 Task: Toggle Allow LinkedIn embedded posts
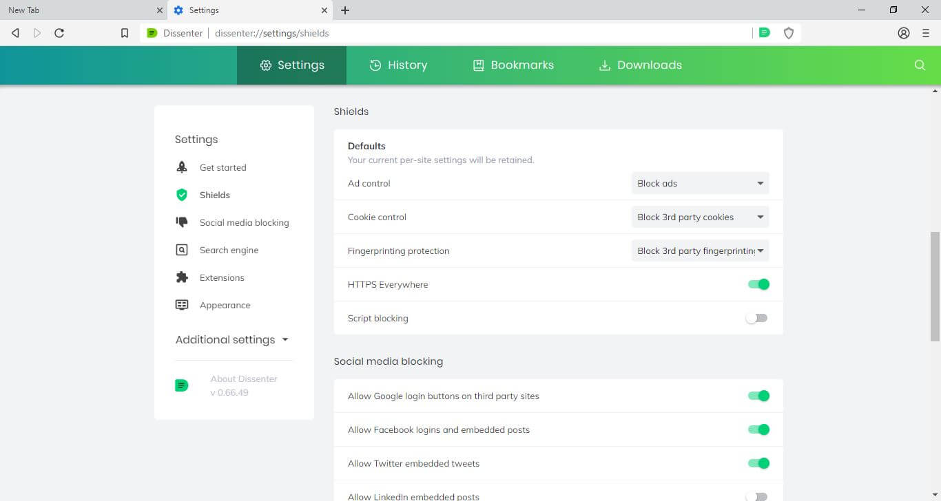756,496
